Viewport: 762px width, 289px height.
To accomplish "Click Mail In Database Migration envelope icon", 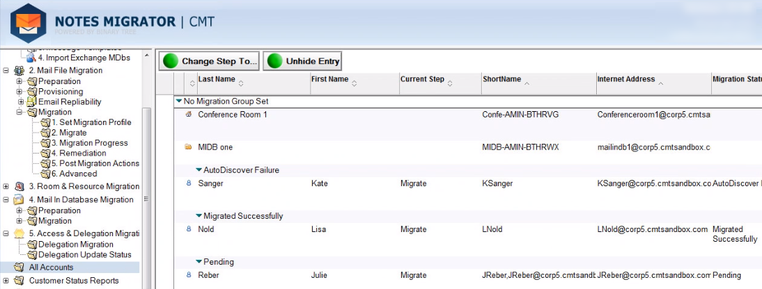I will tap(19, 199).
